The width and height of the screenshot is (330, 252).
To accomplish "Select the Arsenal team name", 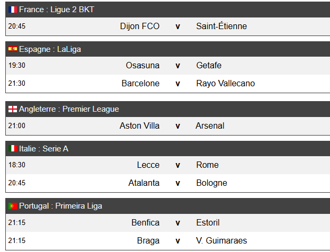I will click(210, 126).
